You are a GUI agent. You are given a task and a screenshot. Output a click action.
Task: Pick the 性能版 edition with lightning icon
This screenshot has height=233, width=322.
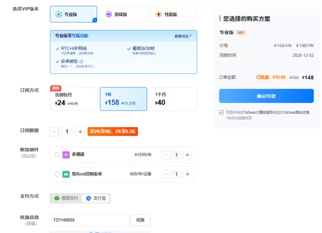tap(173, 14)
